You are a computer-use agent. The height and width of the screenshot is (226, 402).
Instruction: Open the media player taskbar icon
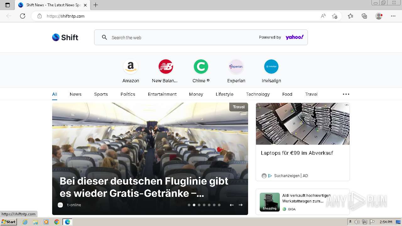[x=46, y=222]
